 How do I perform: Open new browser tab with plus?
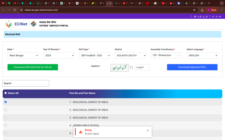pyautogui.click(x=209, y=3)
